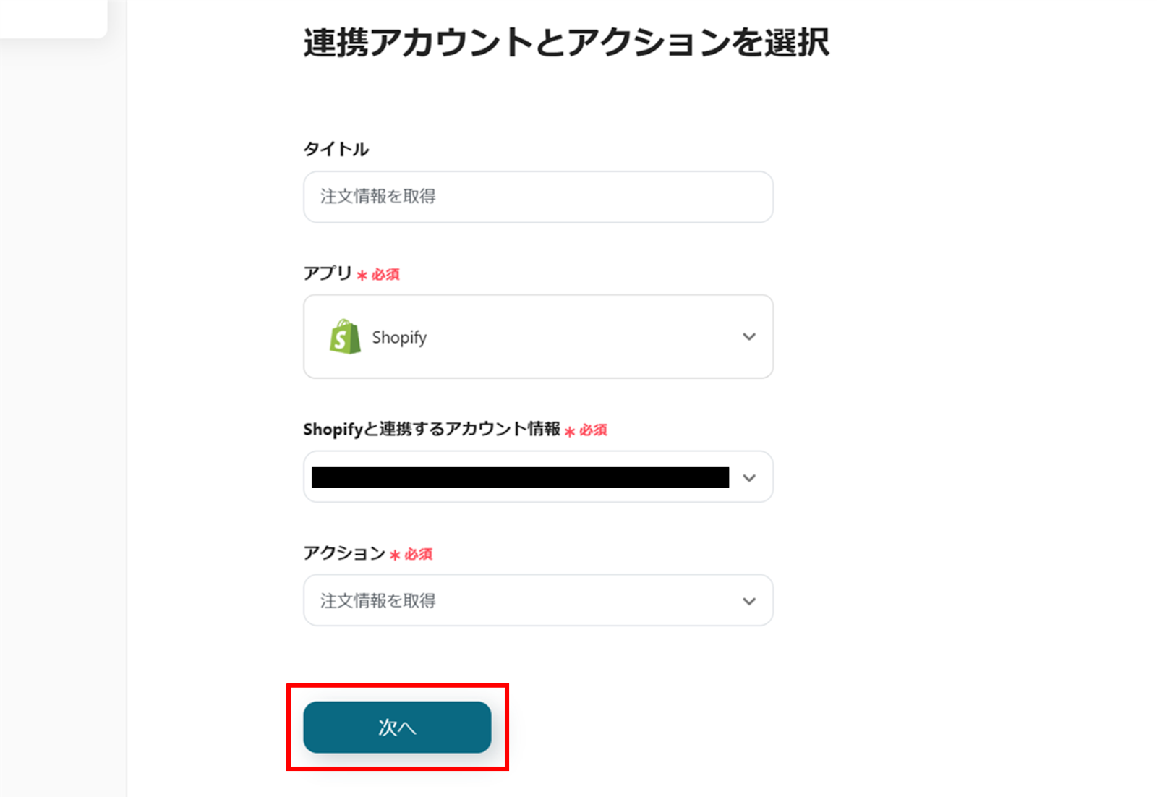Click the red asterisk next to アプリ
The width and height of the screenshot is (1157, 797).
[x=362, y=276]
